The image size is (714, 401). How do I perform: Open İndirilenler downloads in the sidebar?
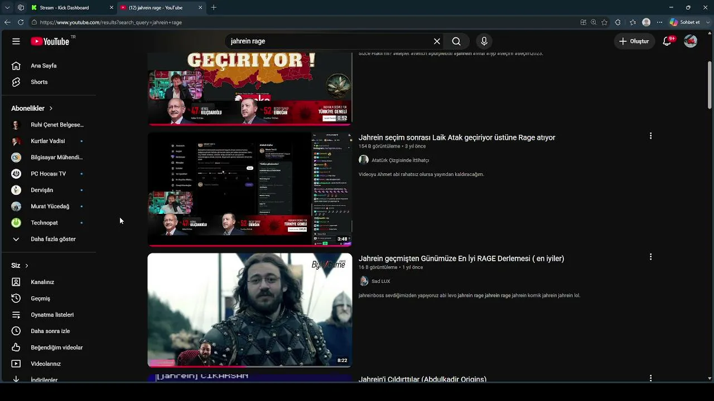pos(44,379)
